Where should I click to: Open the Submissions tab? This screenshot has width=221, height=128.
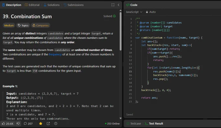(73, 5)
